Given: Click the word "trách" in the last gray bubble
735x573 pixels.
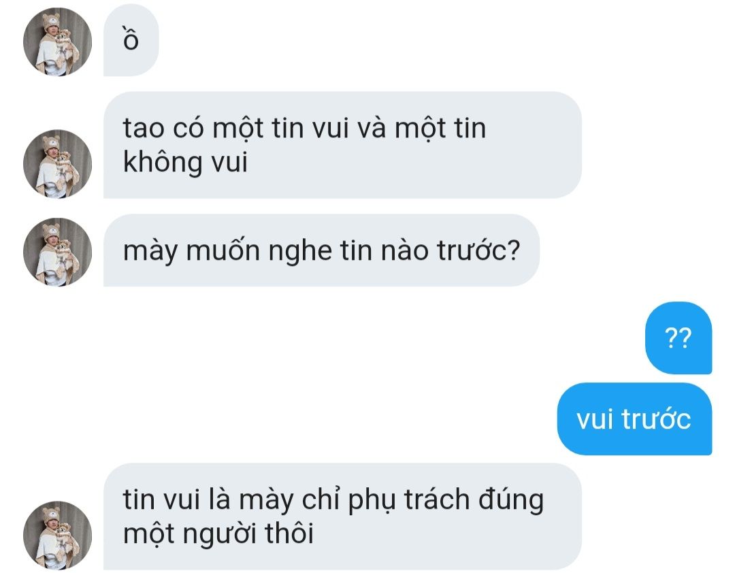Looking at the screenshot, I should point(437,499).
